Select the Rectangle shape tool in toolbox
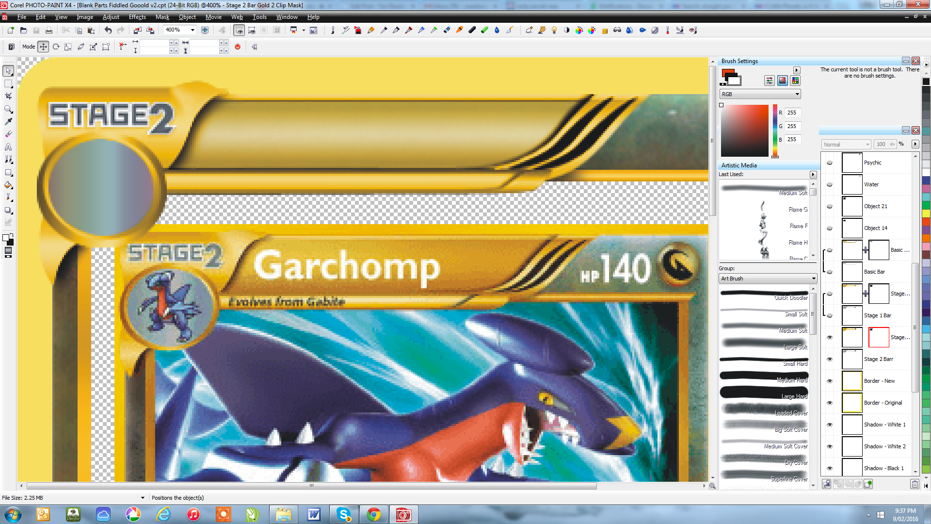931x524 pixels. point(8,172)
